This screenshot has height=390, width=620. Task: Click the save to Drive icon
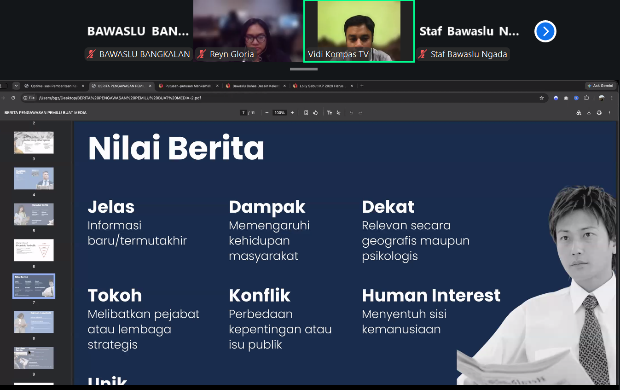click(x=579, y=113)
